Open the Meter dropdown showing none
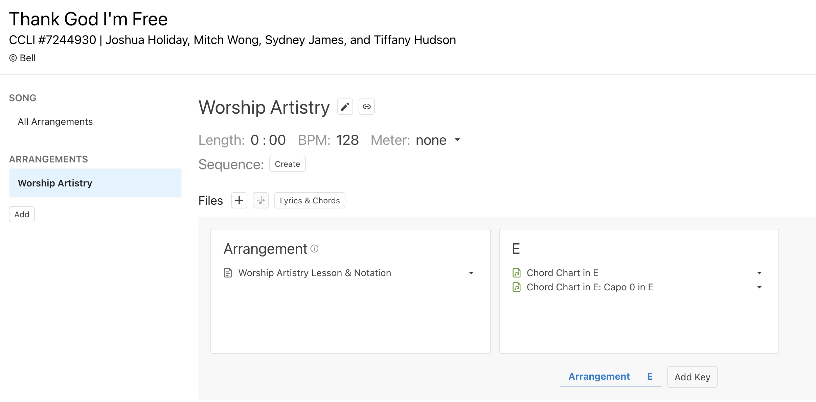 [x=438, y=140]
